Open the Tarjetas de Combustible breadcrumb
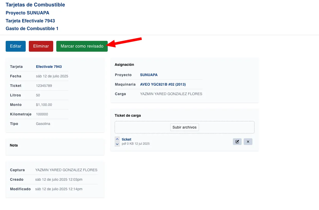This screenshot has width=319, height=210. click(x=35, y=5)
